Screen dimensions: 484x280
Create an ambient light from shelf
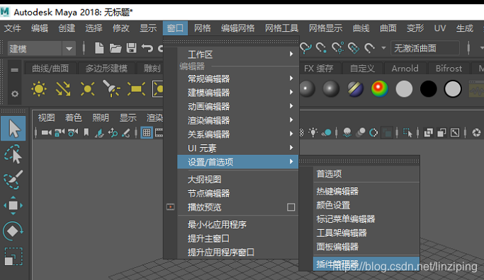pyautogui.click(x=39, y=89)
